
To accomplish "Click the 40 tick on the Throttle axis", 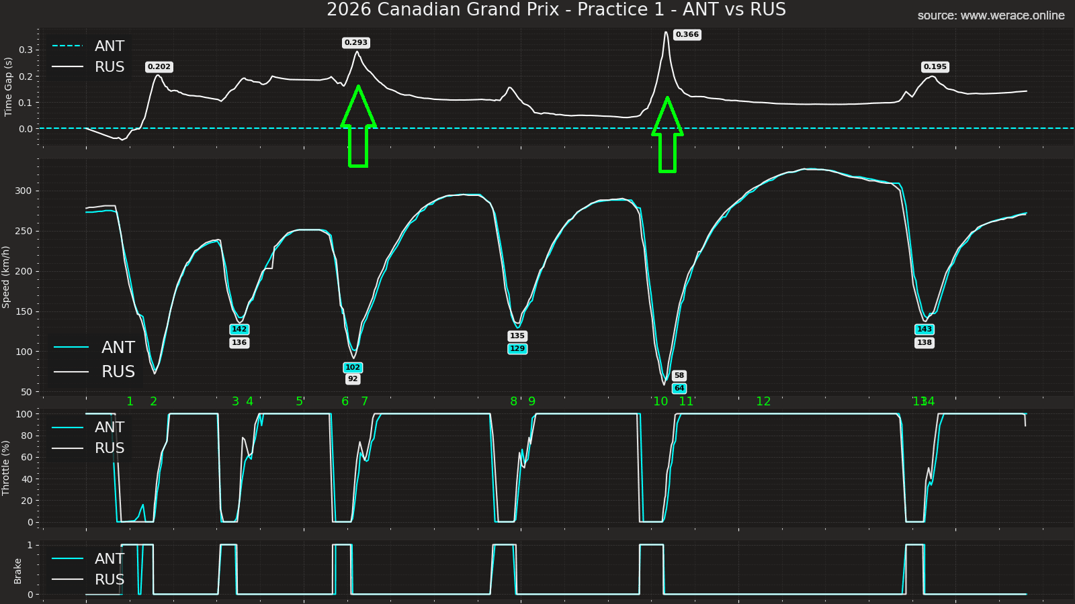I will coord(27,479).
